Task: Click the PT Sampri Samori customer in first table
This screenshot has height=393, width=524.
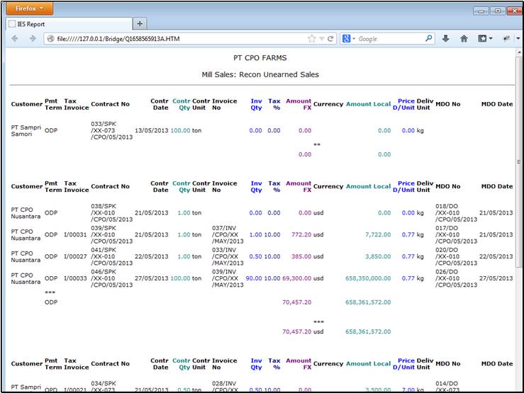Action: tap(26, 130)
